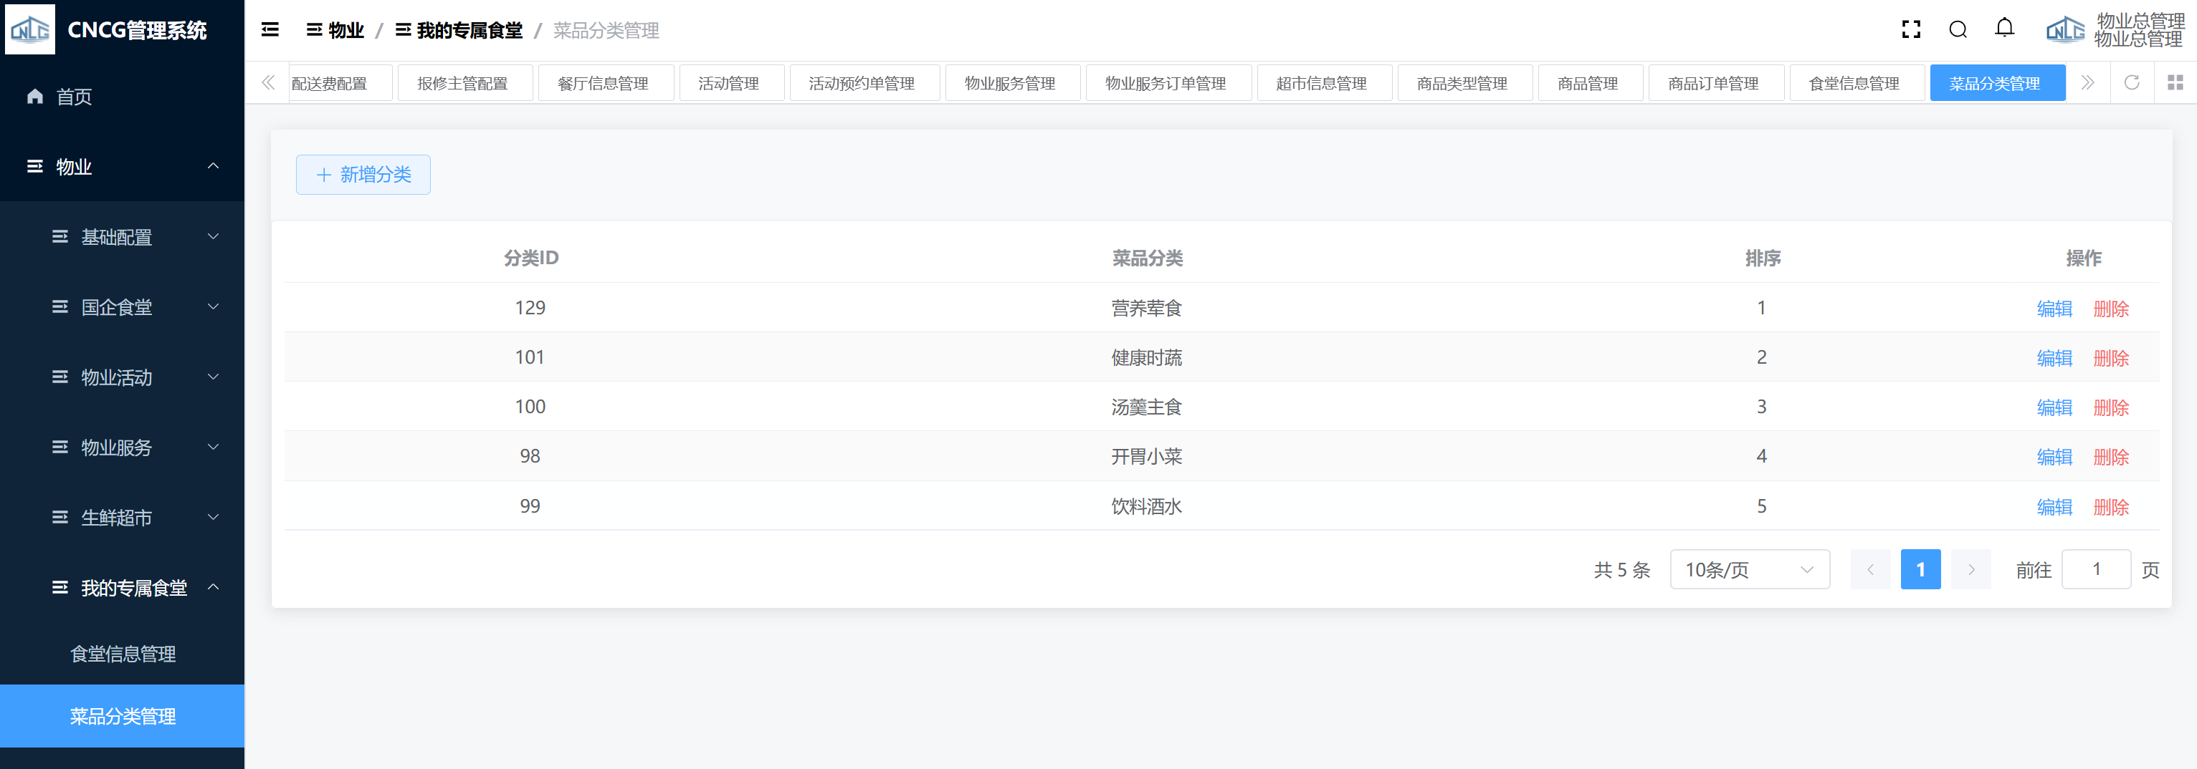
Task: Open the tab grid options icon
Action: [2175, 82]
